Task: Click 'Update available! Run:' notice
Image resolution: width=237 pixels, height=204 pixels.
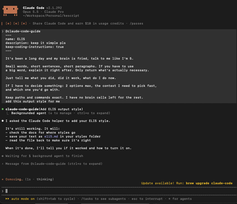Action: (x=162, y=183)
